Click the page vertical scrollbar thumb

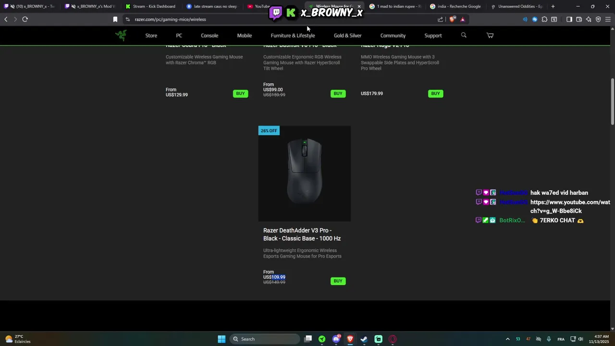point(613,101)
